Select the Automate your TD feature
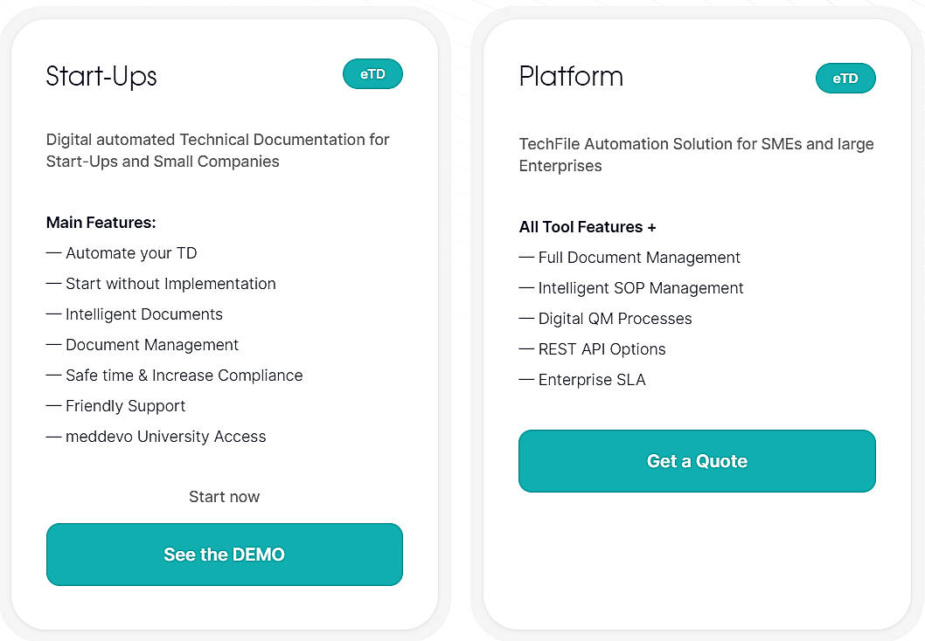This screenshot has width=925, height=641. (122, 253)
